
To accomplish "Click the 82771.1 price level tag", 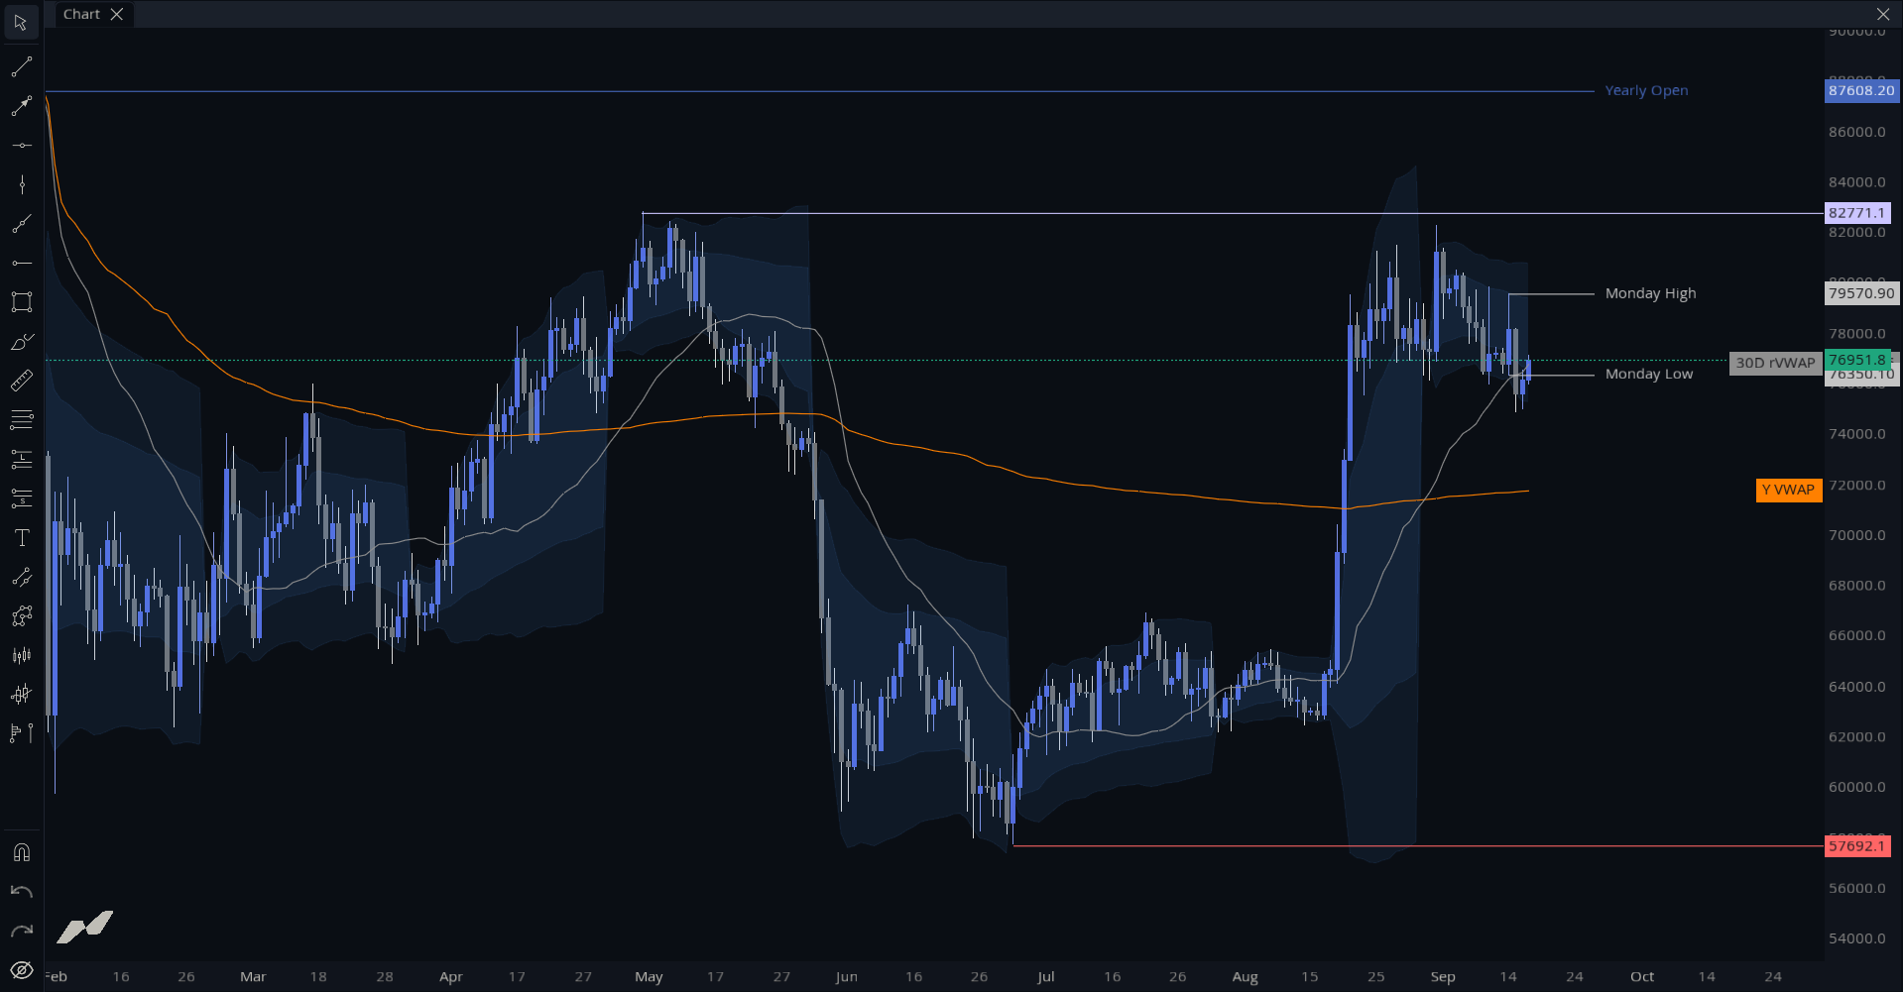I will pyautogui.click(x=1857, y=213).
